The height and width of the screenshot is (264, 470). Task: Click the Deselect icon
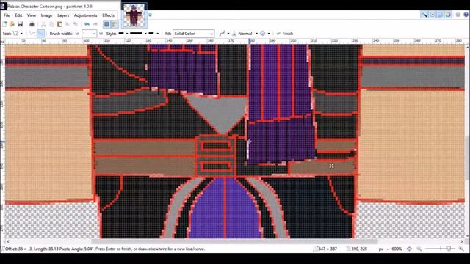click(x=75, y=24)
